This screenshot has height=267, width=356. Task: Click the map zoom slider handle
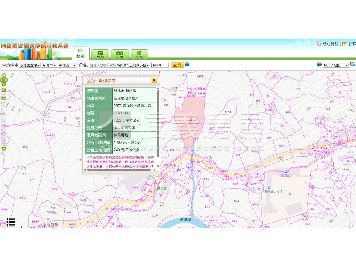3,99
